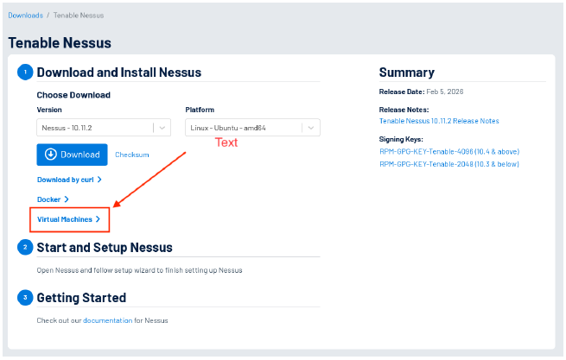The image size is (566, 360).
Task: Click the Signing Keys label
Action: tap(401, 139)
